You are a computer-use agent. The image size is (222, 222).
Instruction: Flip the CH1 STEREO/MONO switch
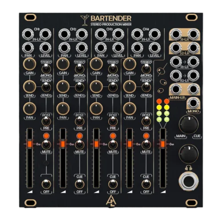(46, 69)
